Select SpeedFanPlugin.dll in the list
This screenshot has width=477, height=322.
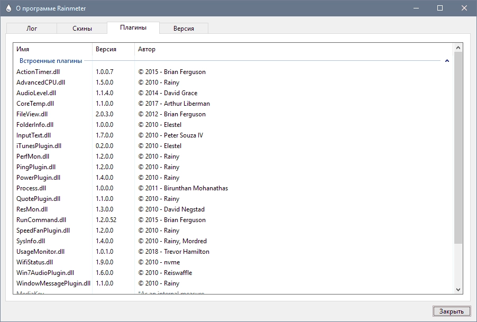43,231
